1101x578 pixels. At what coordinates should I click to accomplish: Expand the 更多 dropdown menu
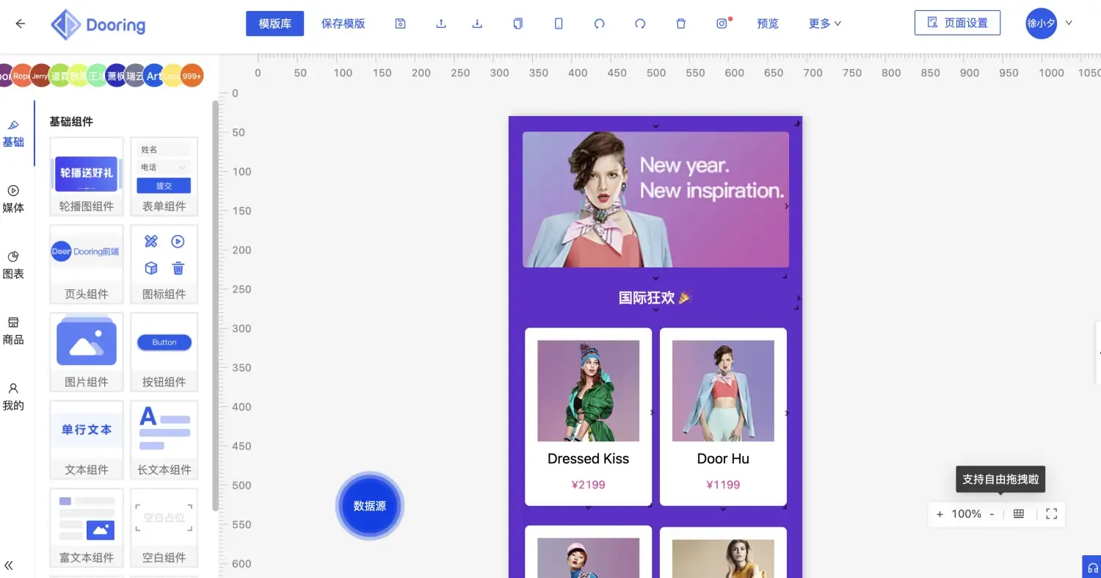(824, 24)
